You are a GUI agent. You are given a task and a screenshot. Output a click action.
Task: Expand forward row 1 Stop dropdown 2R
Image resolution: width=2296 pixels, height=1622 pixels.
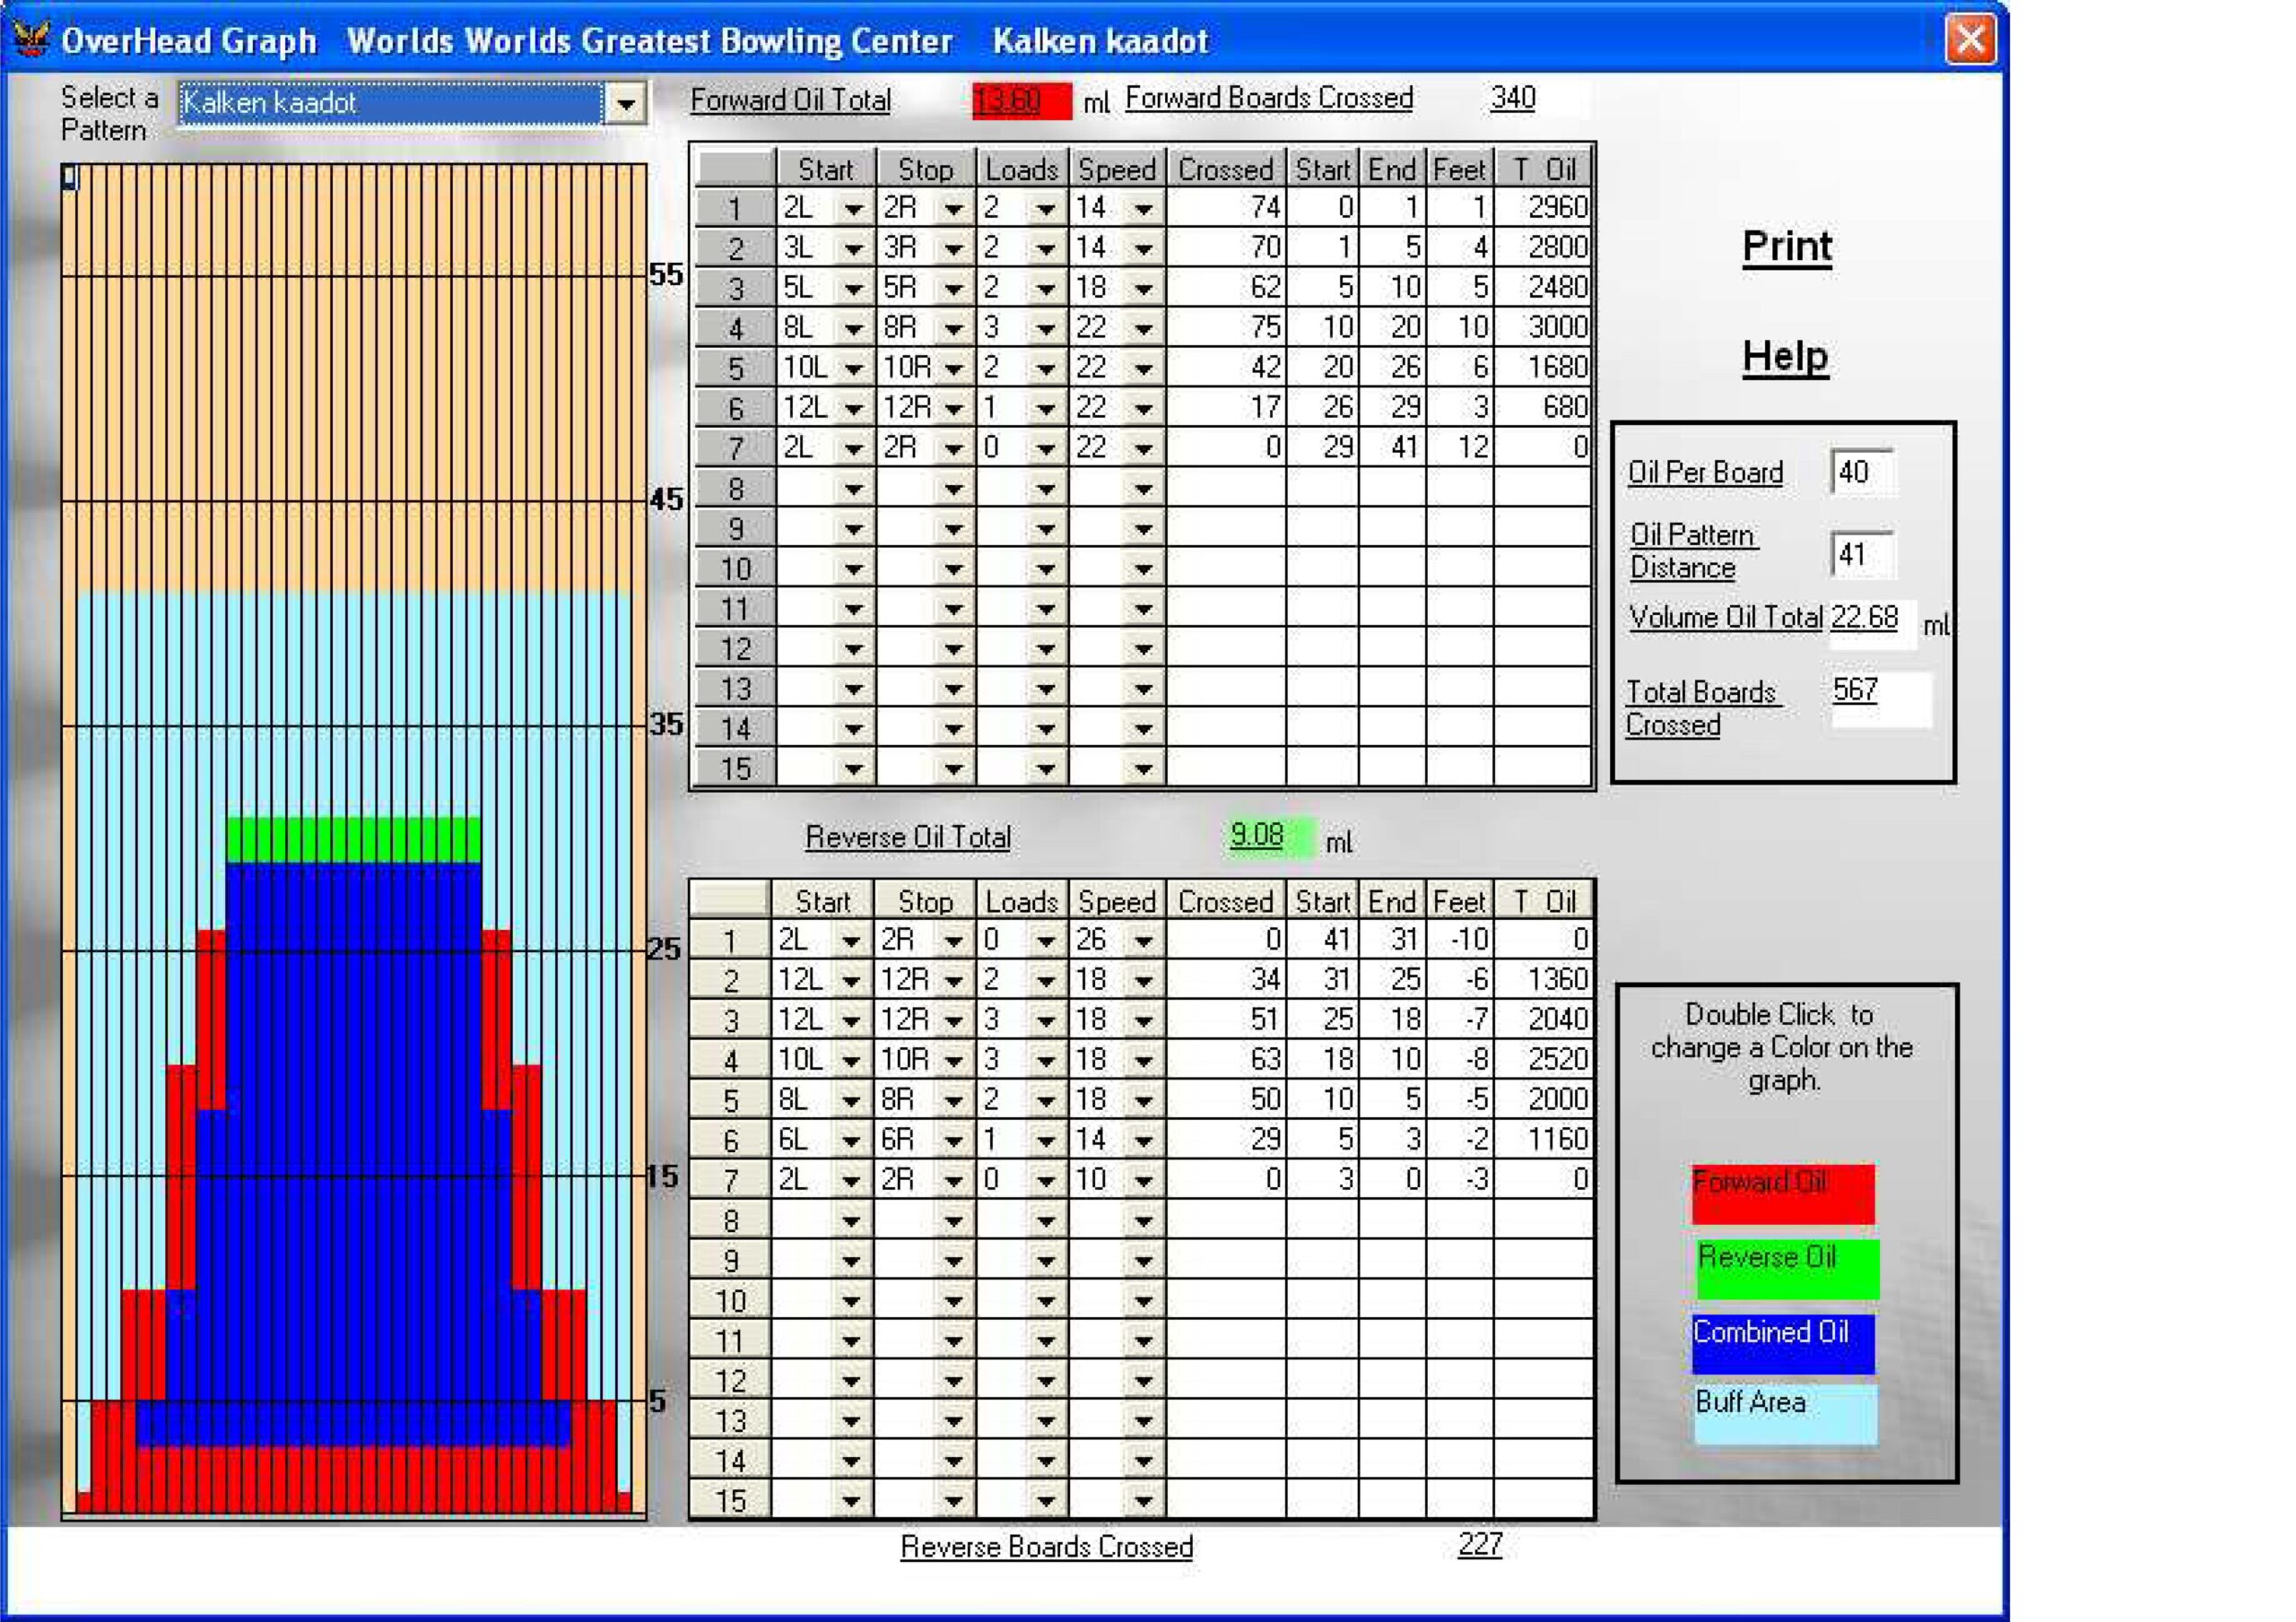coord(954,208)
